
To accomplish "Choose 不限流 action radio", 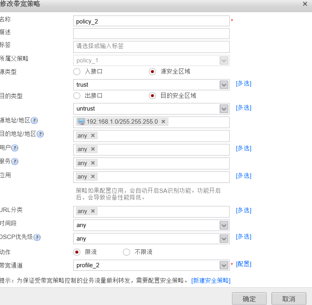I will 127,252.
